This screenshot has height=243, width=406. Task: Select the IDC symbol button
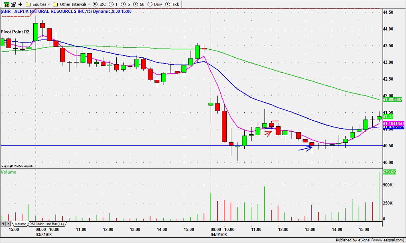99,4
